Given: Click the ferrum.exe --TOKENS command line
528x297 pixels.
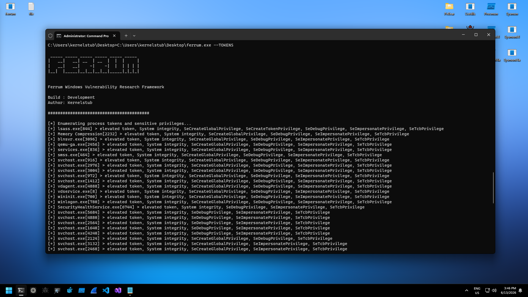Looking at the screenshot, I should pos(141,45).
